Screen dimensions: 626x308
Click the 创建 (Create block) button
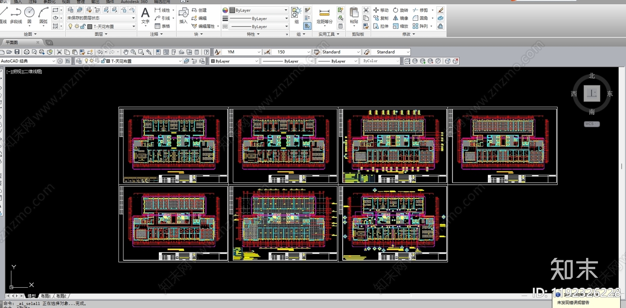point(199,10)
